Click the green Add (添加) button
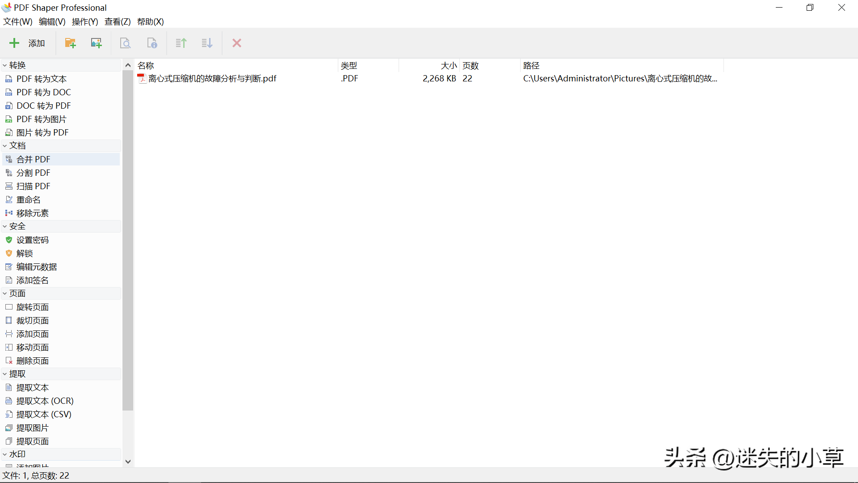This screenshot has width=858, height=483. point(27,43)
